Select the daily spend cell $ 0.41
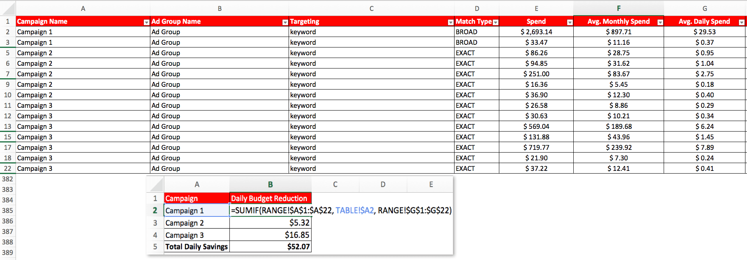The height and width of the screenshot is (260, 747). pos(705,169)
